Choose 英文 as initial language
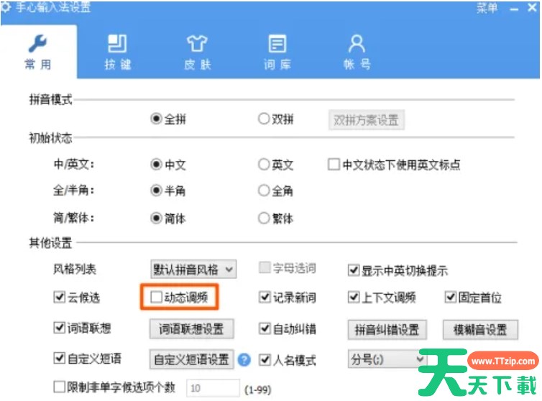Image resolution: width=542 pixels, height=401 pixels. tap(264, 164)
